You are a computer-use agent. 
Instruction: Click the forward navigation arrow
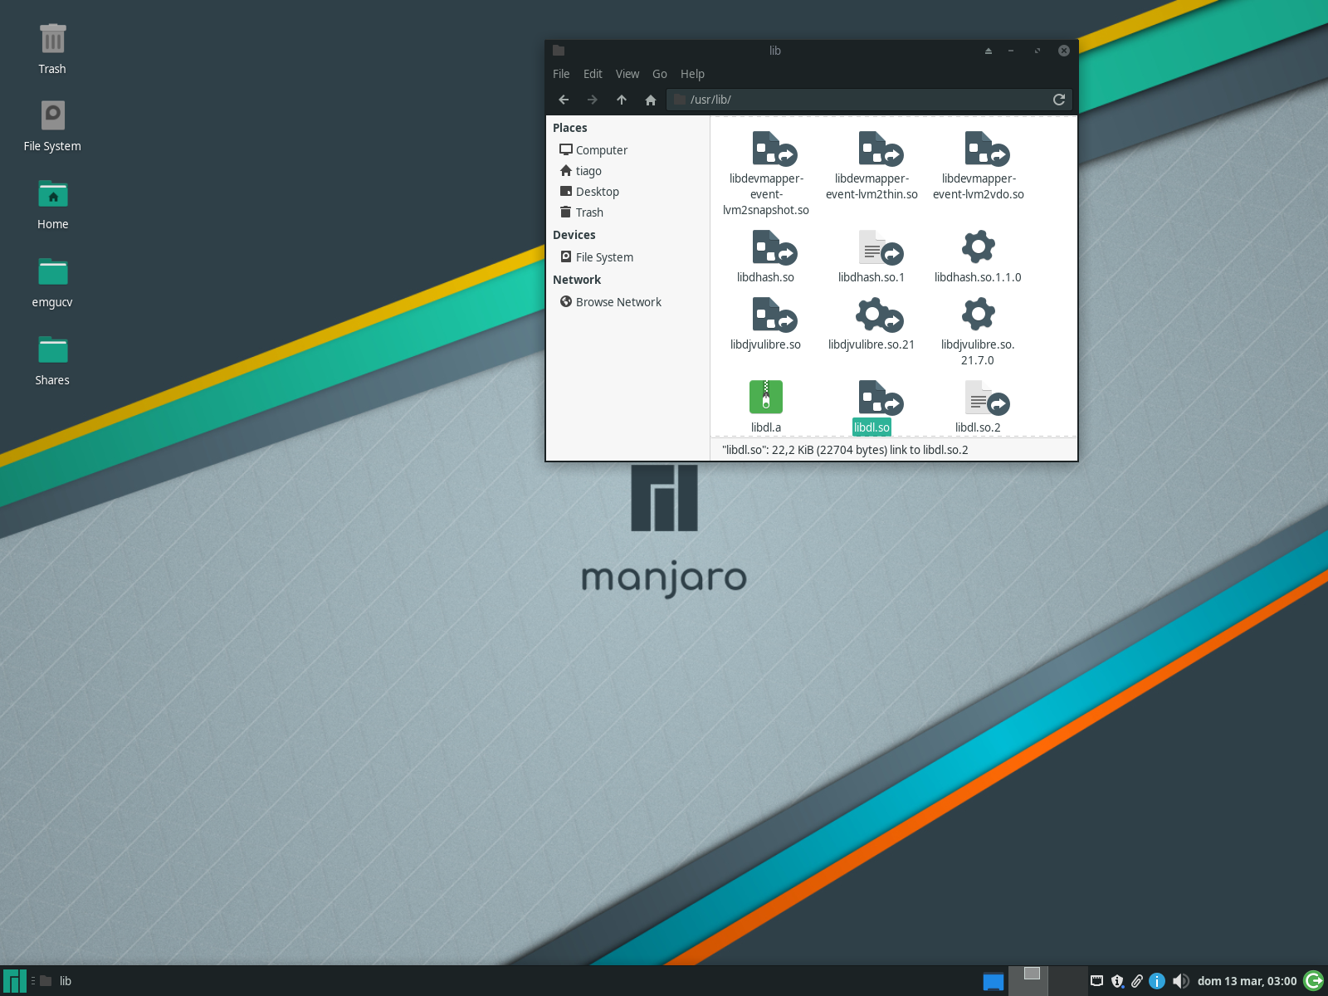point(593,100)
